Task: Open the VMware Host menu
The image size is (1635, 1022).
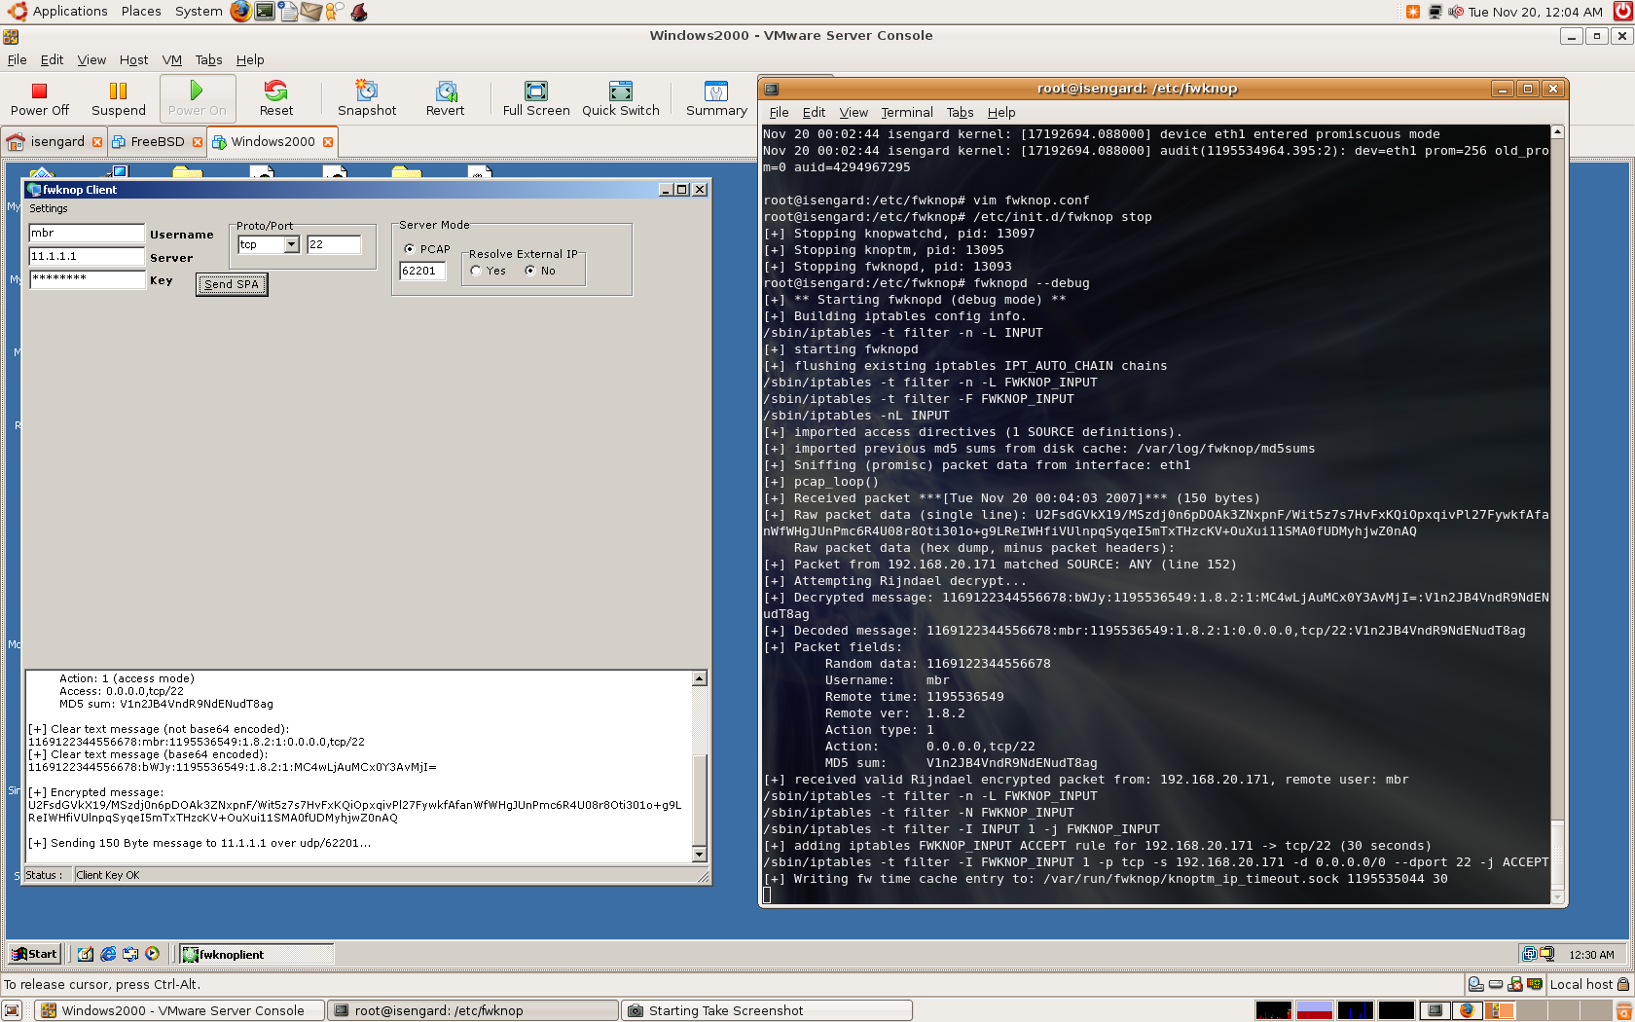Action: (133, 60)
